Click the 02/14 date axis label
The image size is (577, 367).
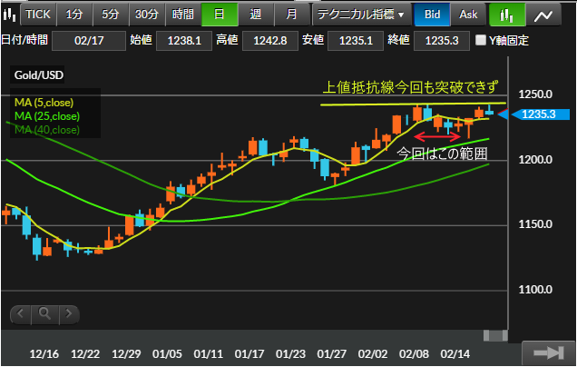pyautogui.click(x=455, y=354)
